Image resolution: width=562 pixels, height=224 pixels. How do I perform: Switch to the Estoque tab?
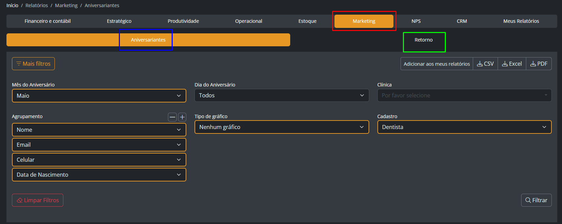pos(308,21)
